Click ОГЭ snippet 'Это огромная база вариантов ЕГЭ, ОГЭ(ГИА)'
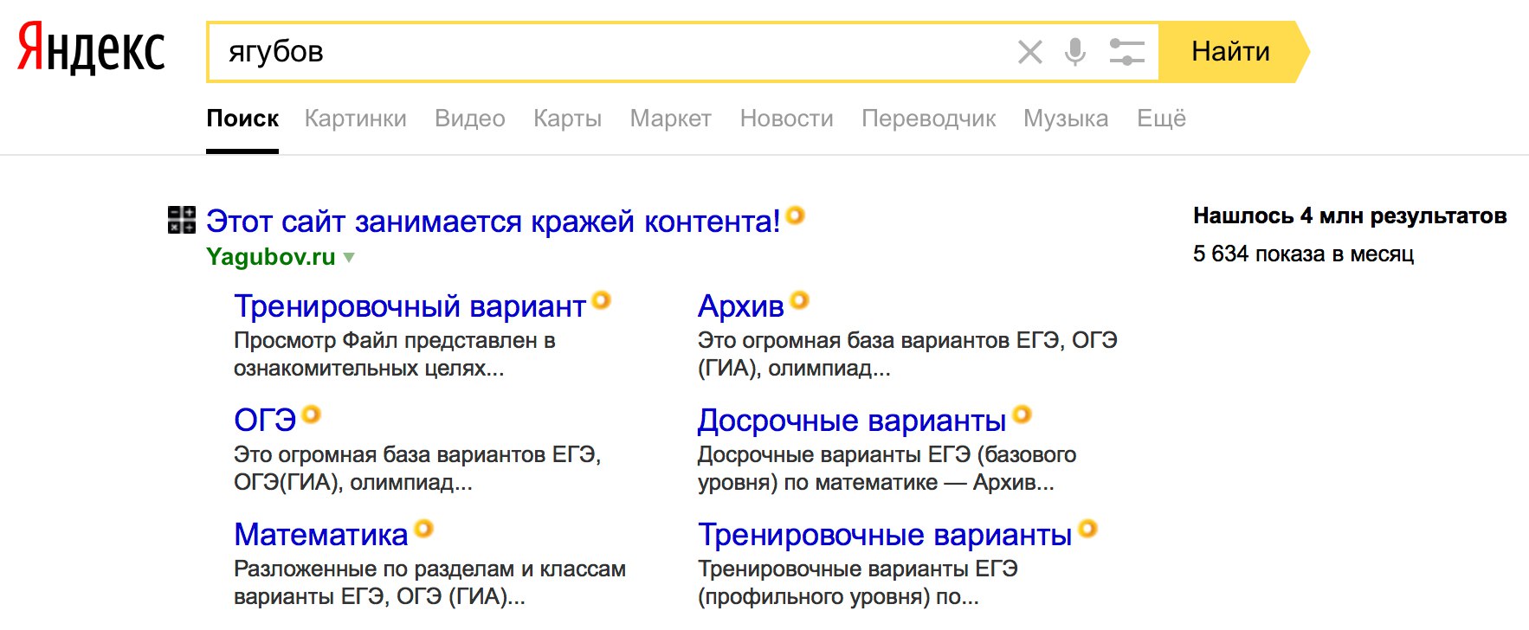The image size is (1529, 630). (x=417, y=468)
